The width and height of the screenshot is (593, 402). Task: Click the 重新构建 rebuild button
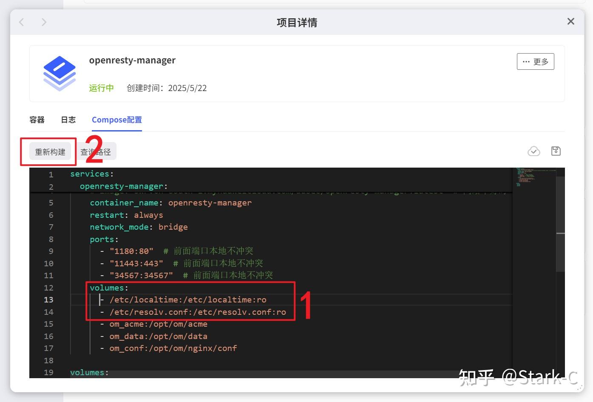point(49,151)
